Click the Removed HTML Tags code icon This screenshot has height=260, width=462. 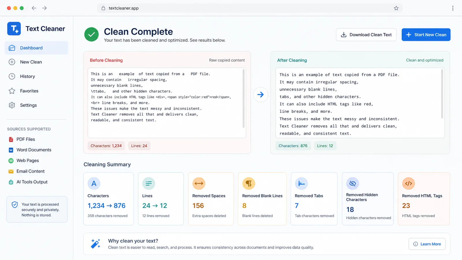point(409,183)
